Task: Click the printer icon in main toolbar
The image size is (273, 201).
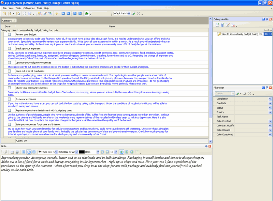Action: pos(25,14)
